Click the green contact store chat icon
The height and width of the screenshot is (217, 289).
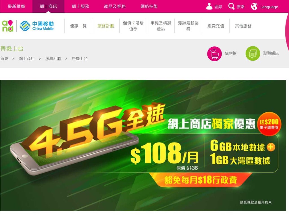pos(253,53)
